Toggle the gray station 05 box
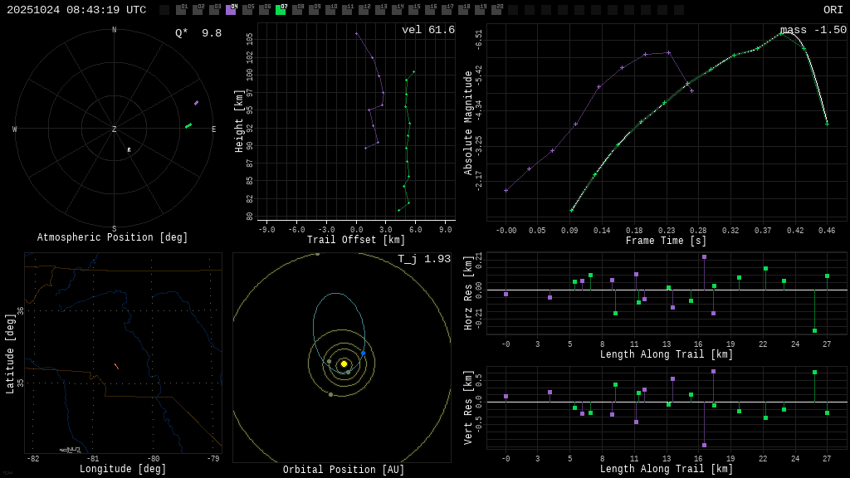850x478 pixels. point(247,10)
